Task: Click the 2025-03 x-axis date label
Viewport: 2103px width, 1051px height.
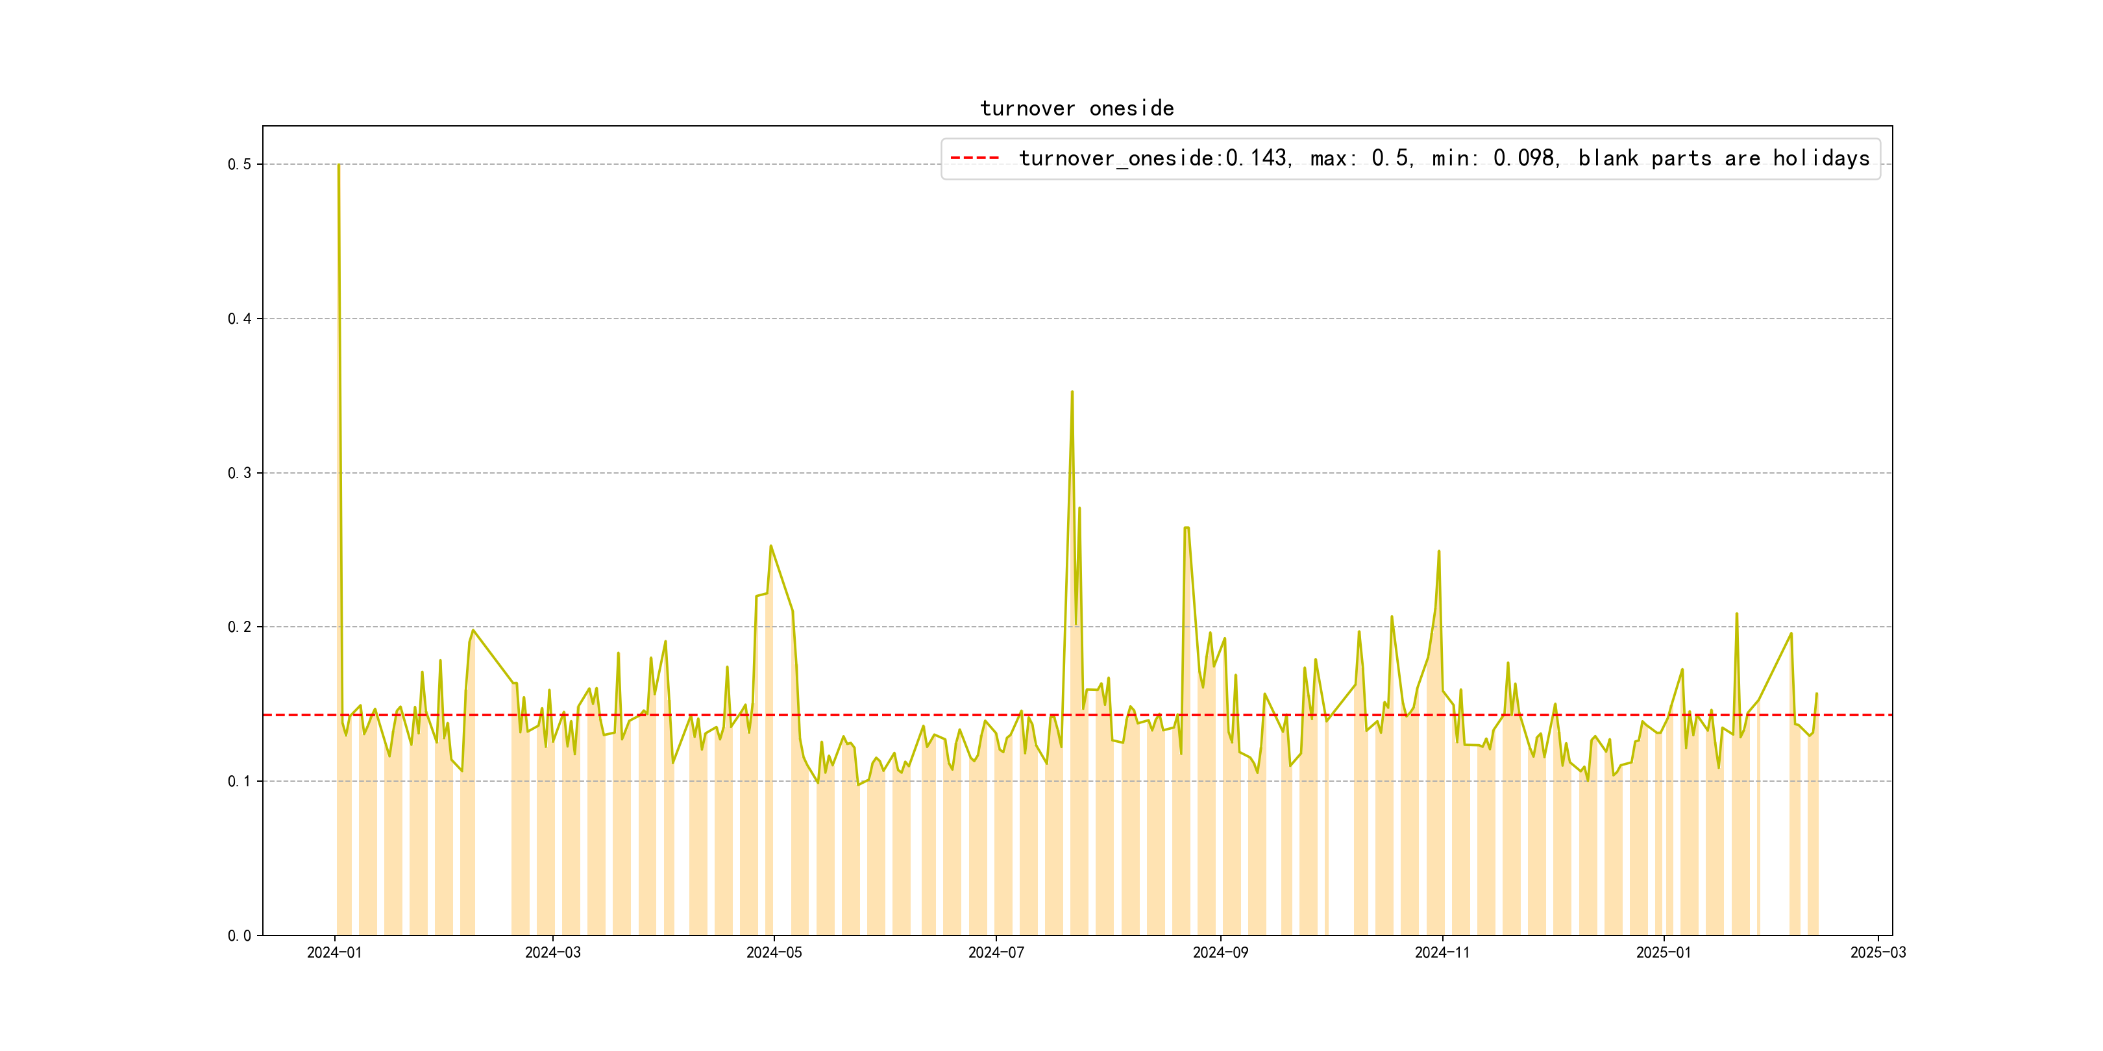Action: (x=1878, y=953)
